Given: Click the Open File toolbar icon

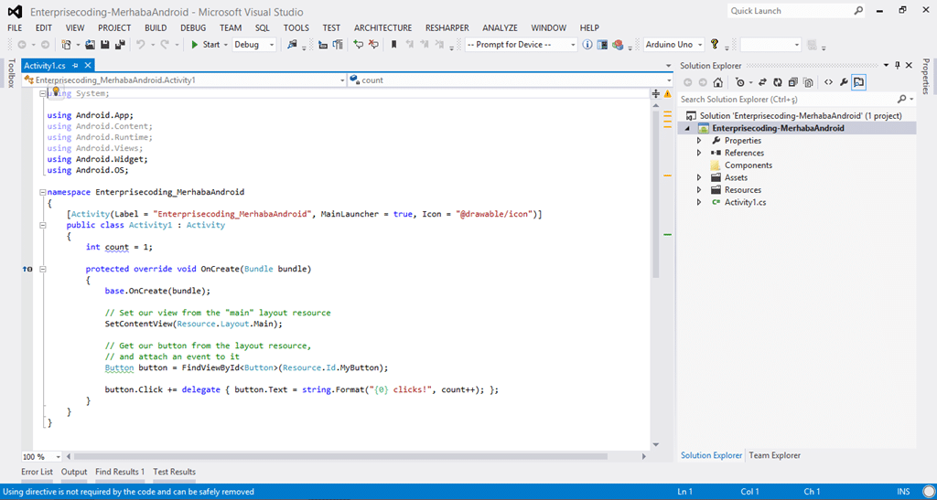Looking at the screenshot, I should 91,45.
